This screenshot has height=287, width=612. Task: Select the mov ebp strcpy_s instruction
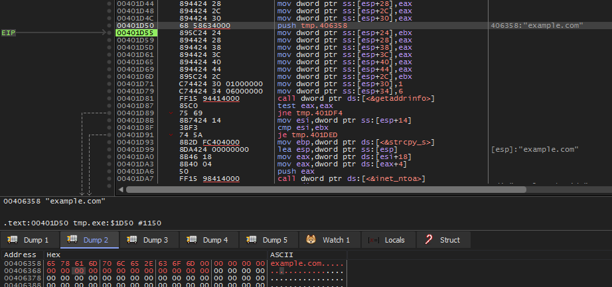click(356, 143)
